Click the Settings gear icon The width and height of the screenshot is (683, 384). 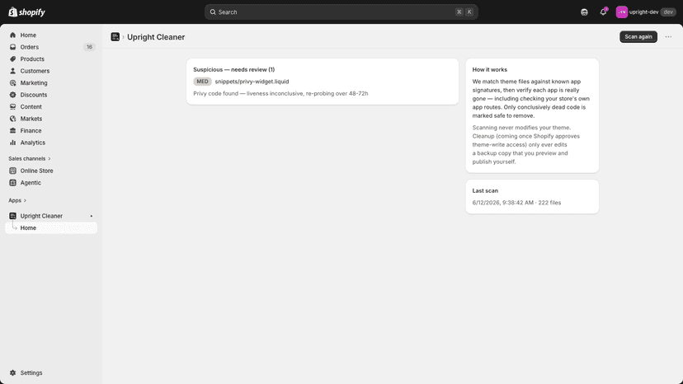point(12,372)
